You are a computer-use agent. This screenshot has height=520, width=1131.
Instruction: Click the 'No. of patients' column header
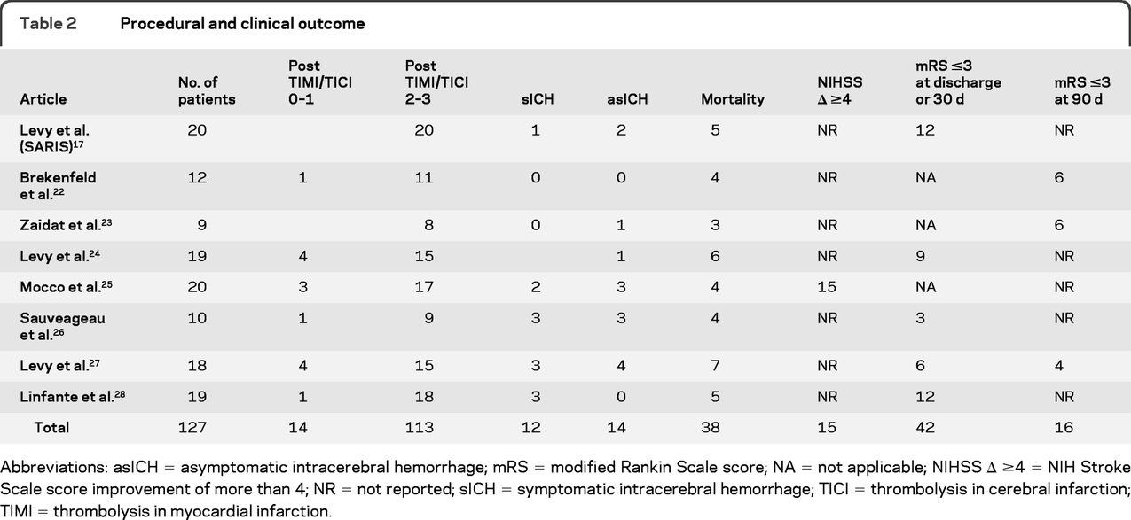click(207, 90)
